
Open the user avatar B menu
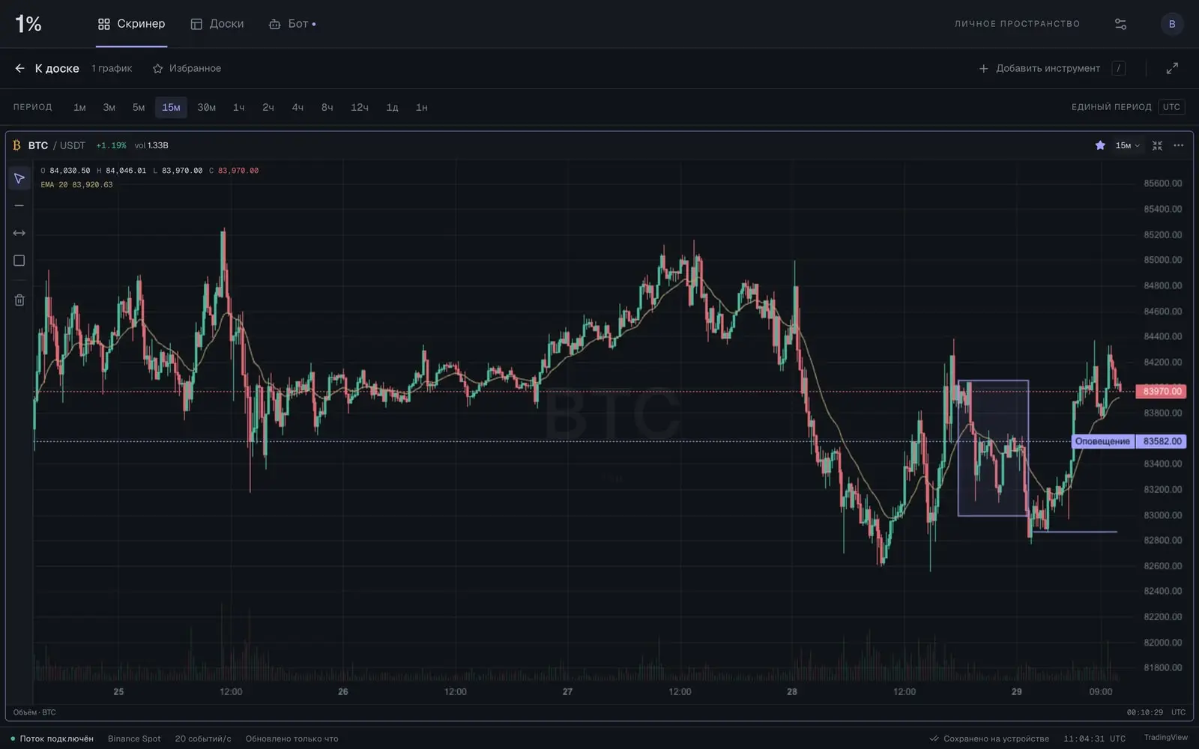[1172, 24]
